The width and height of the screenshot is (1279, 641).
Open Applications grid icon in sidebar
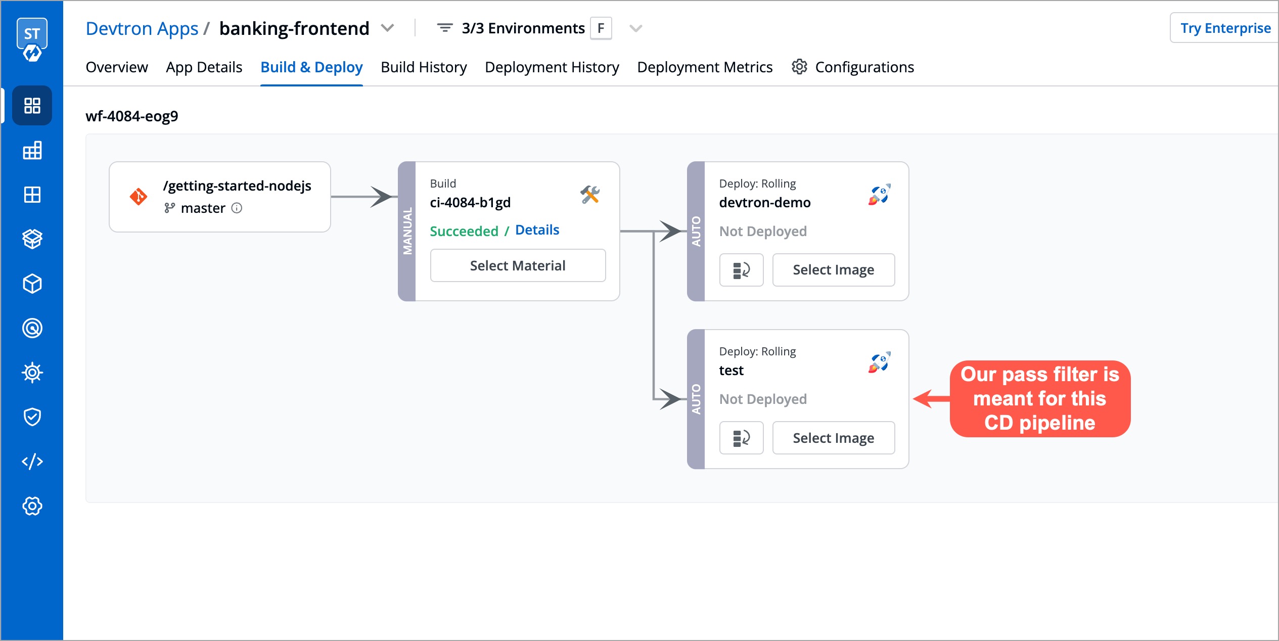pos(32,106)
